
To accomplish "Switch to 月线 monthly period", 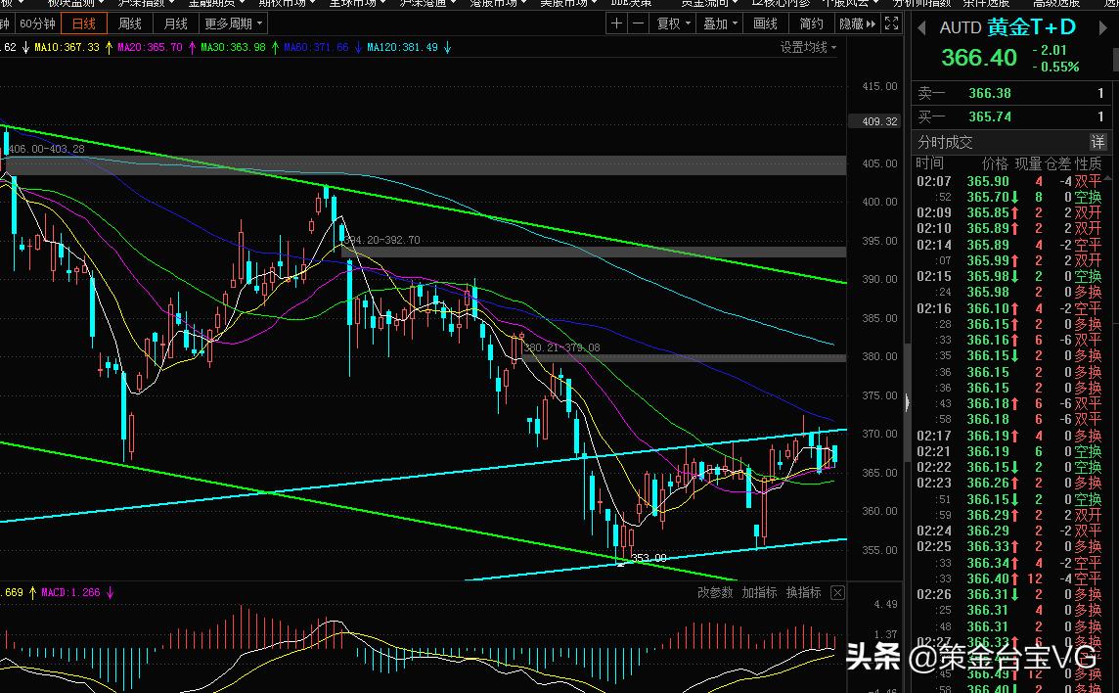I will [x=175, y=23].
